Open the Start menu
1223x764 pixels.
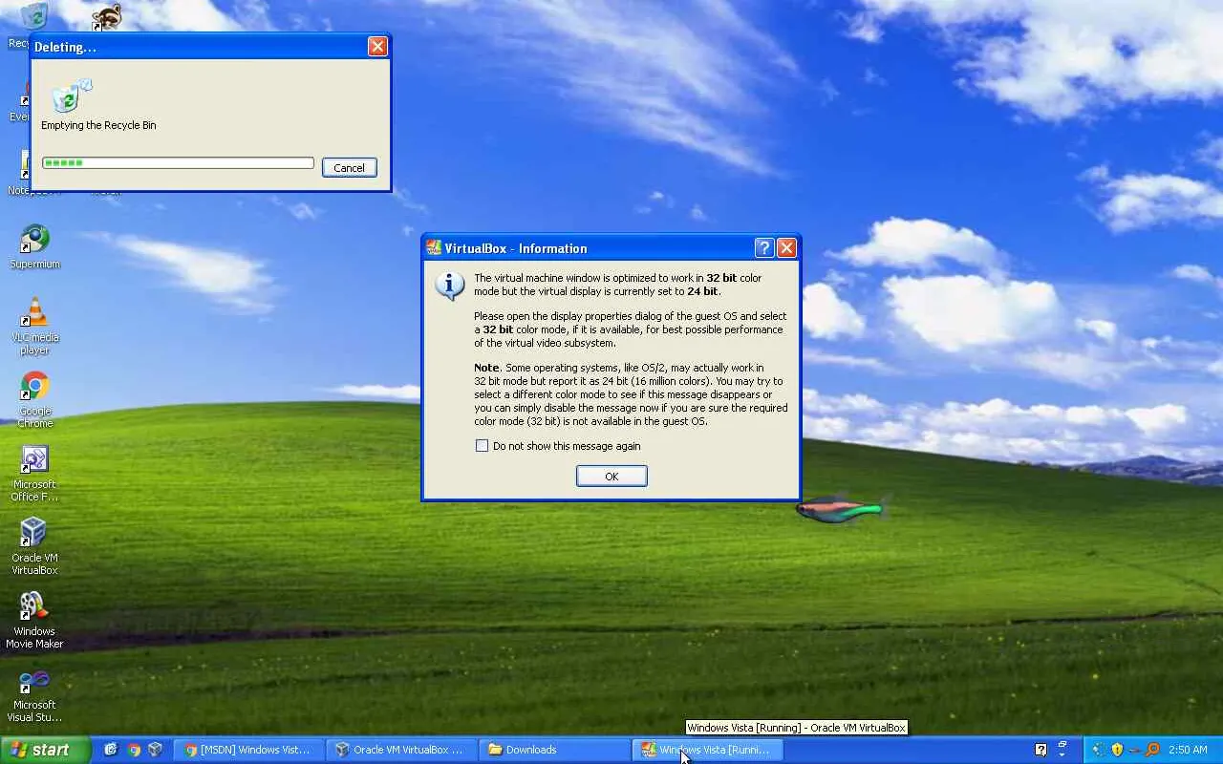[46, 750]
